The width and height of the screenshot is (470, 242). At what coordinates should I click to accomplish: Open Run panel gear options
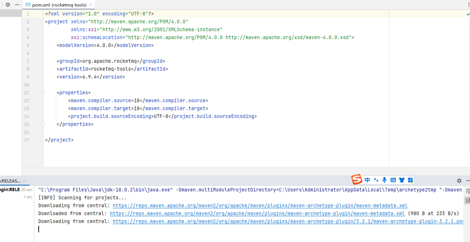coord(459,181)
